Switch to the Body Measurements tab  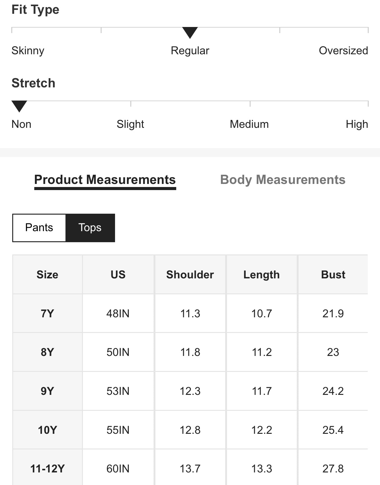(282, 180)
